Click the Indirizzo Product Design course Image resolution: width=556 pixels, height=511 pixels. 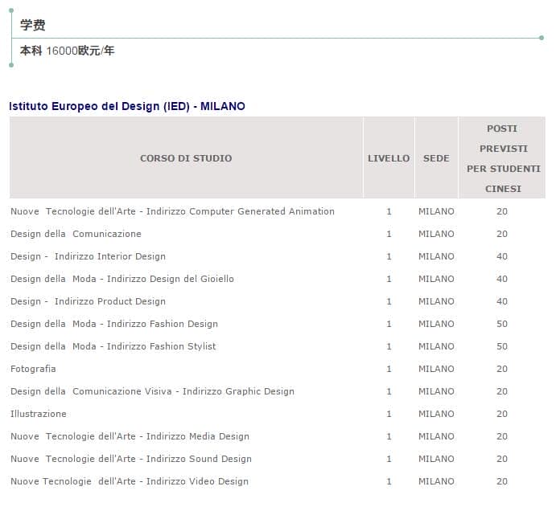(x=88, y=301)
